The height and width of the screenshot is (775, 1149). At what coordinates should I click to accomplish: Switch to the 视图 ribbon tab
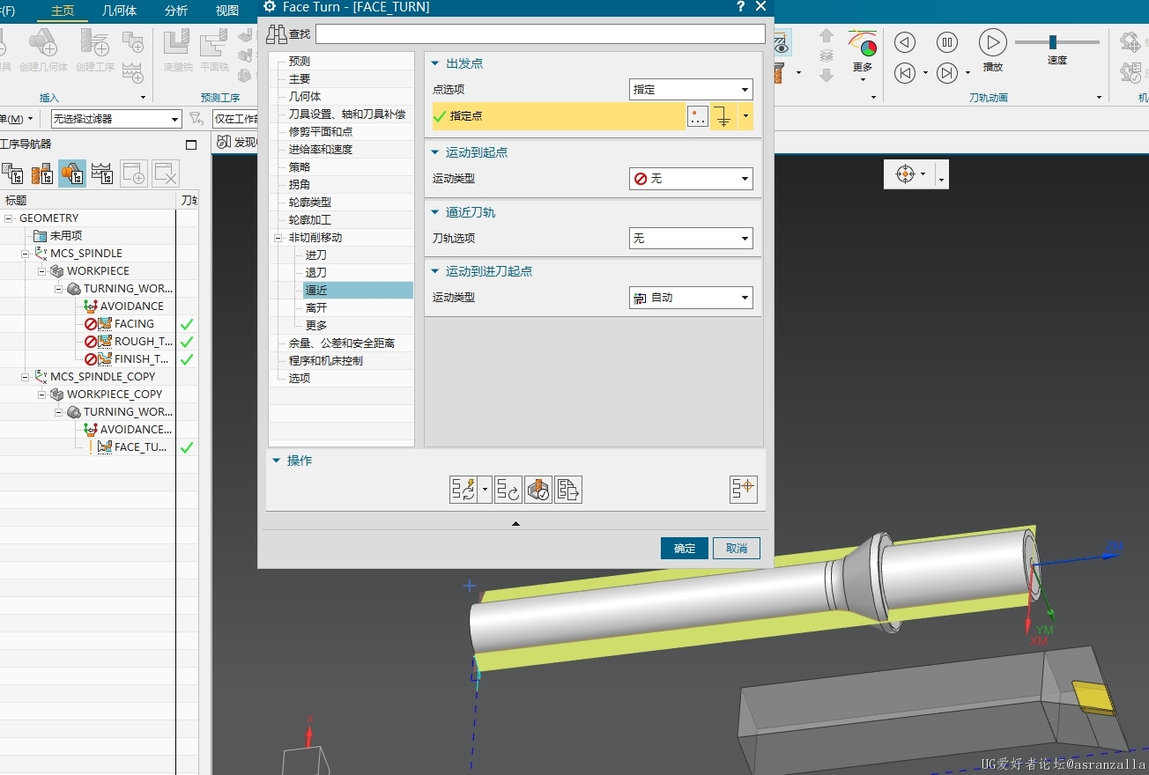(x=227, y=11)
